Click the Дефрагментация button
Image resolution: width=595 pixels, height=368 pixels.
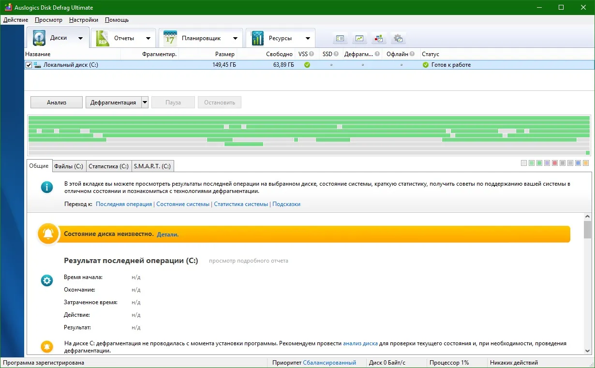(113, 103)
